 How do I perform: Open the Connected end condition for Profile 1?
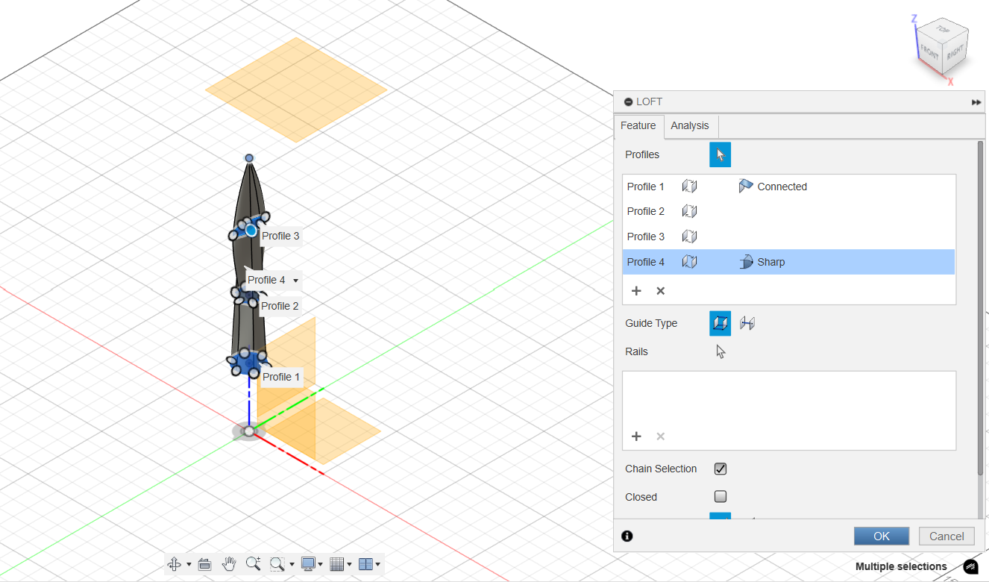[773, 187]
